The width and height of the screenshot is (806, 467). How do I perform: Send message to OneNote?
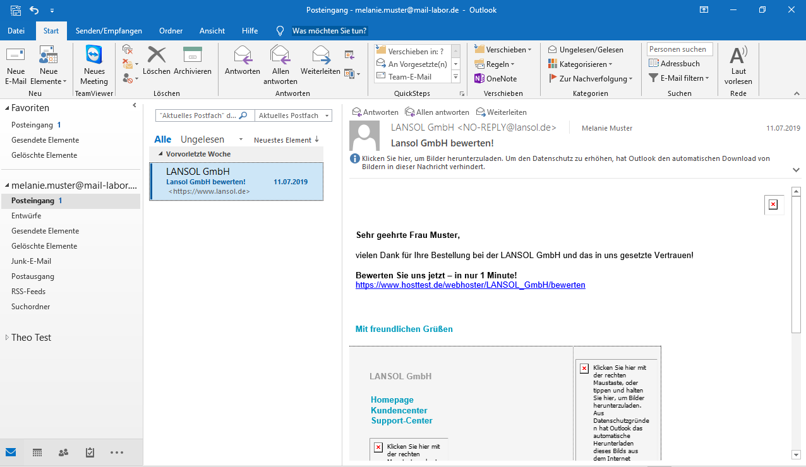[x=496, y=78]
